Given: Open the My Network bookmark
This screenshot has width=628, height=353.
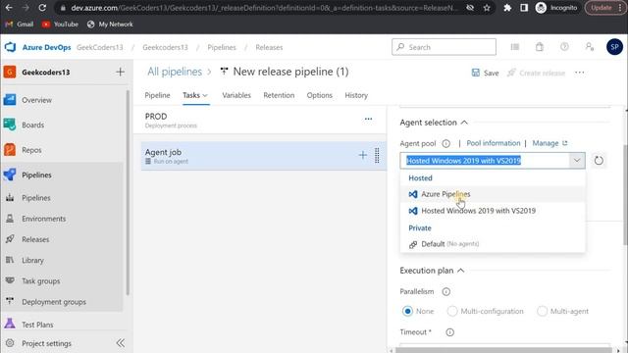Looking at the screenshot, I should (110, 24).
